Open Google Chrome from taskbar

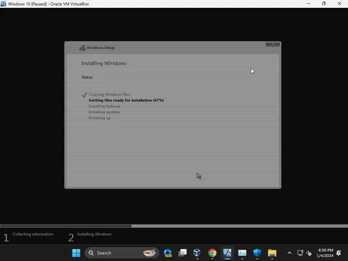212,253
